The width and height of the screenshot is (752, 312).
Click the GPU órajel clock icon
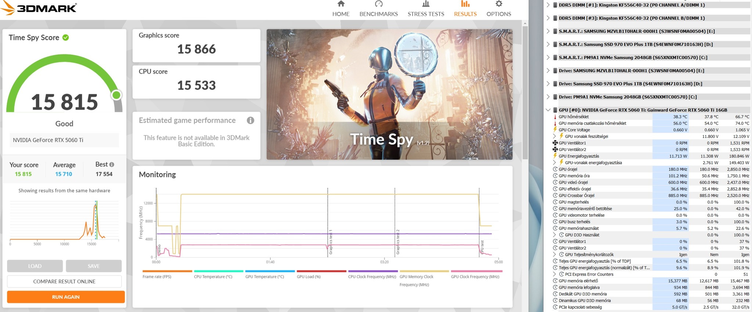(x=555, y=169)
